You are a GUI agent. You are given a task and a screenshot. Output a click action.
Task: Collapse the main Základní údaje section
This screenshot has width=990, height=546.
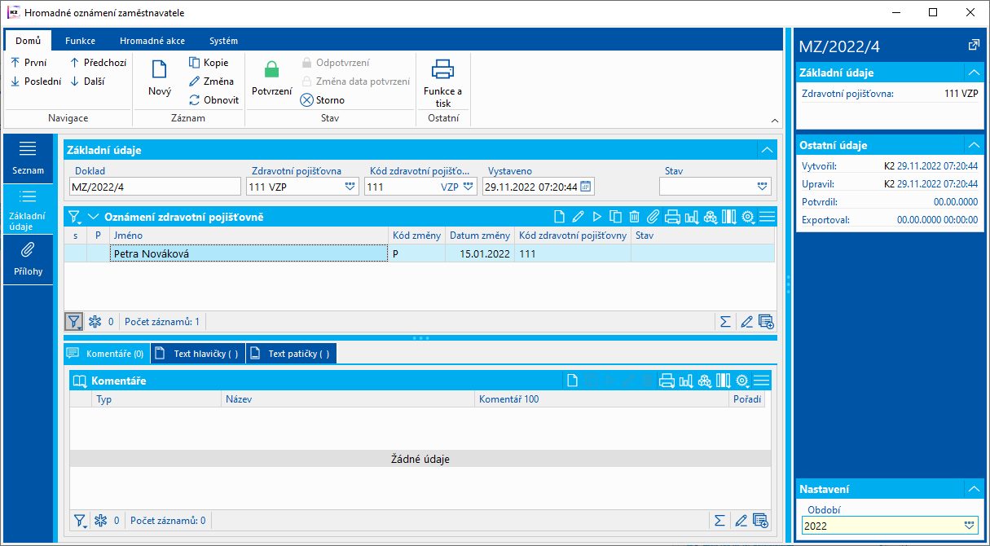(767, 150)
